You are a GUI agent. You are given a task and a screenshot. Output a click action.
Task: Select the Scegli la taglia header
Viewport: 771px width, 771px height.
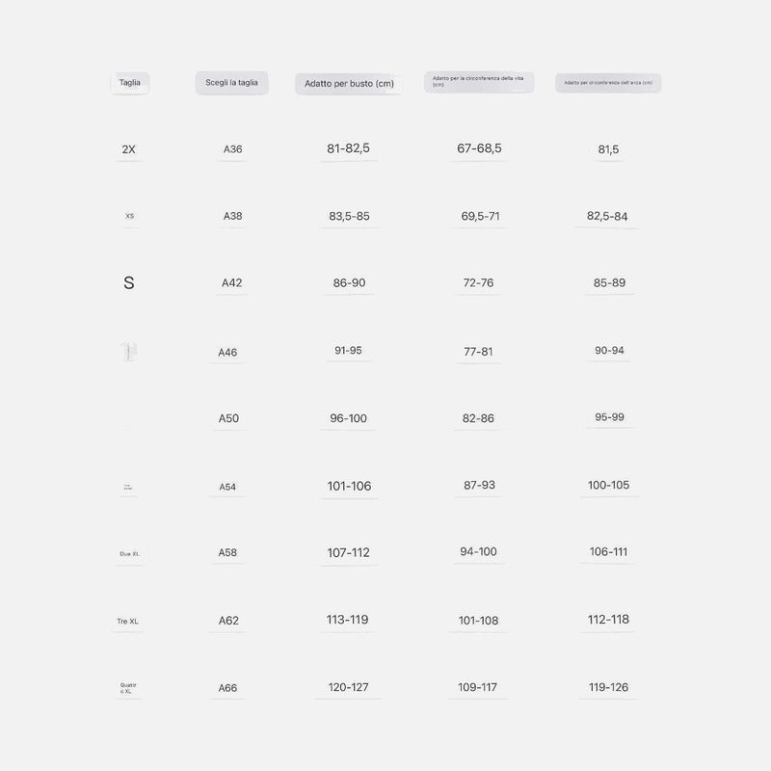click(x=231, y=83)
